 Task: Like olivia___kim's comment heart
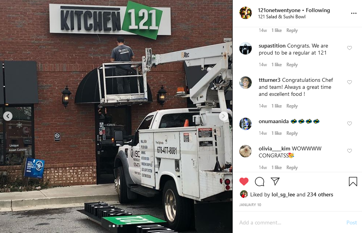click(x=350, y=151)
